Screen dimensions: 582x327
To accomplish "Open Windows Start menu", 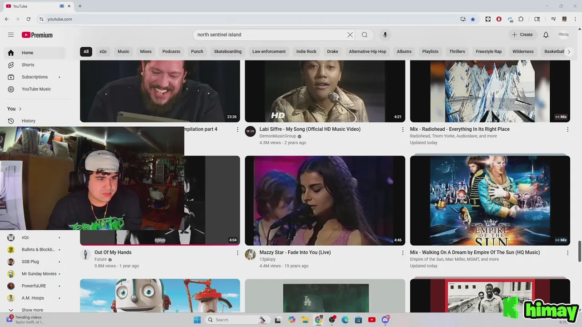I will pyautogui.click(x=197, y=320).
